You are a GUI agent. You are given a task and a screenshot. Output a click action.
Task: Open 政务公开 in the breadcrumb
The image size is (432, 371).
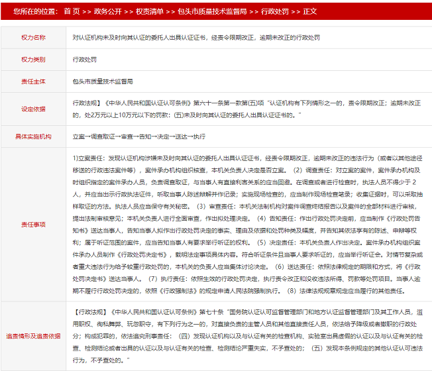(x=106, y=11)
